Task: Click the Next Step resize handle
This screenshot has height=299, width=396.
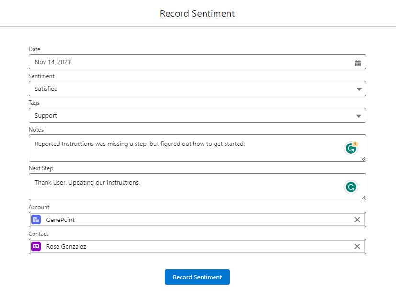Action: (x=363, y=198)
